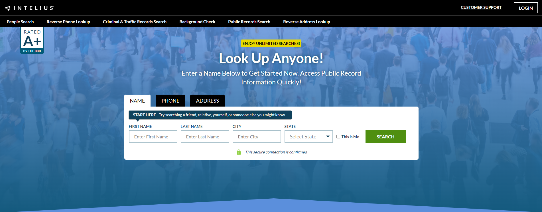
Task: Open Reverse Phone Lookup menu item
Action: click(x=68, y=22)
